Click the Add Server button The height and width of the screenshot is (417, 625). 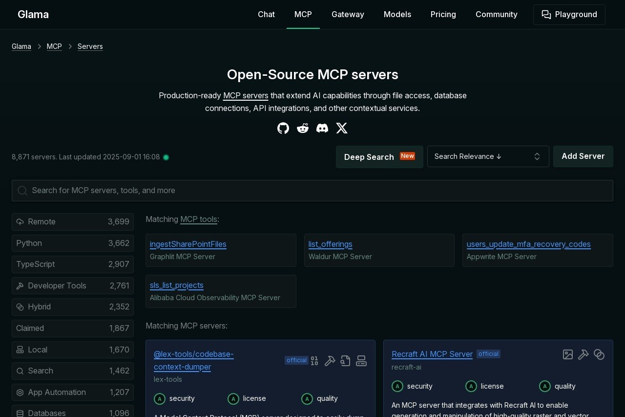point(583,156)
